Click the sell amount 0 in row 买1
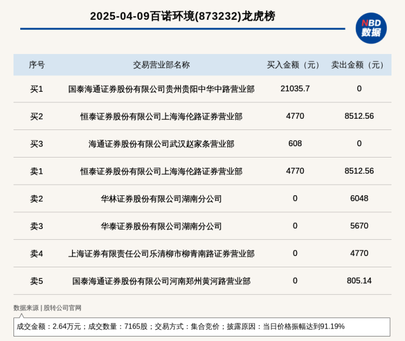This screenshot has height=341, width=405. pos(359,88)
